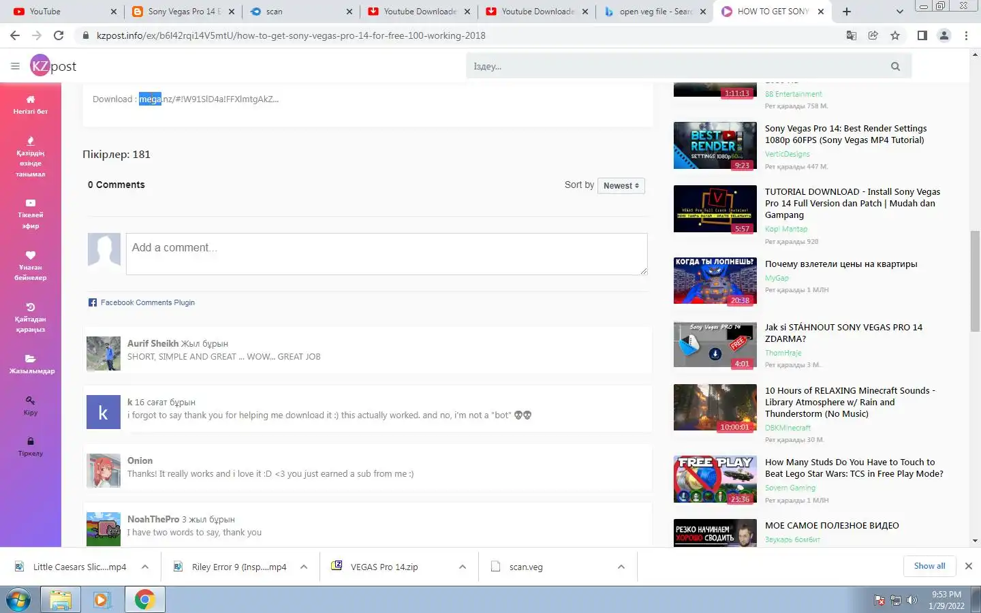Viewport: 981px width, 613px height.
Task: Click Facebook Comments Plugin link
Action: point(148,302)
